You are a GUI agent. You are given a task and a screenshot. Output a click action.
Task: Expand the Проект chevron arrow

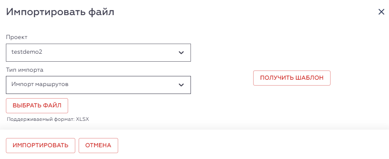(x=181, y=52)
